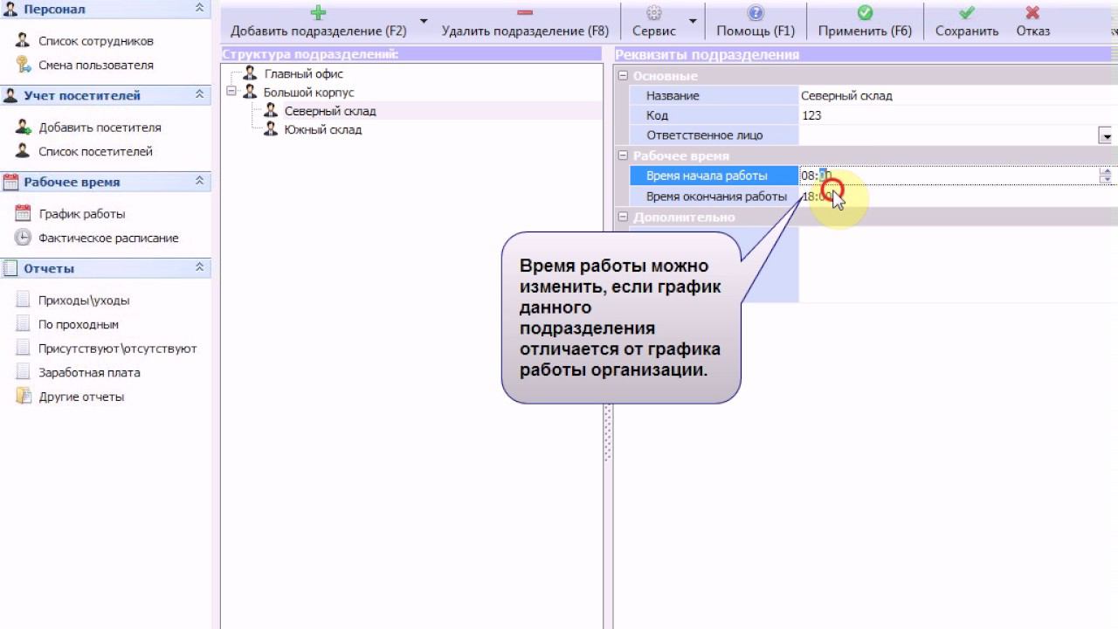1118x629 pixels.
Task: Click the Время начала работы property label
Action: (x=707, y=176)
